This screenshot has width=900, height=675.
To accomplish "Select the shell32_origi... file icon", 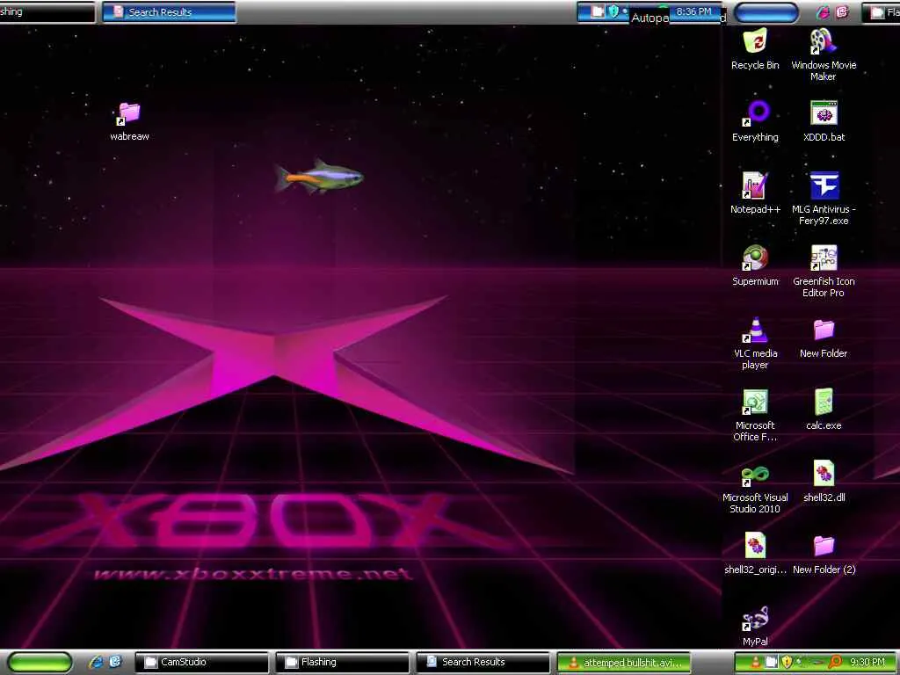I will pyautogui.click(x=755, y=554).
